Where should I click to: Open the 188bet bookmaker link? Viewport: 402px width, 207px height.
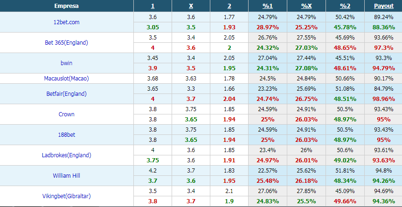[x=66, y=135]
